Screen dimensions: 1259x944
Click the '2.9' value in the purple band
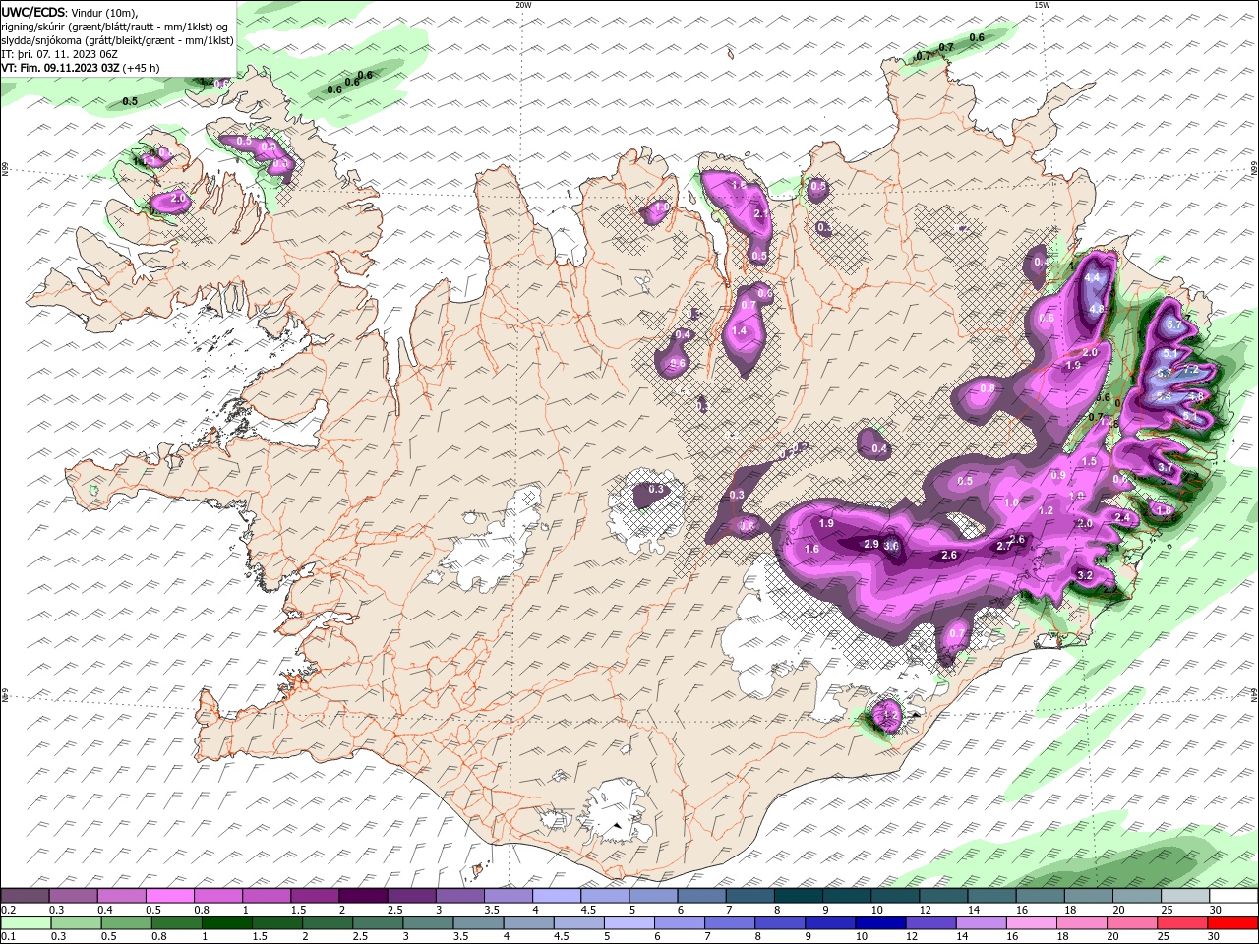(871, 544)
